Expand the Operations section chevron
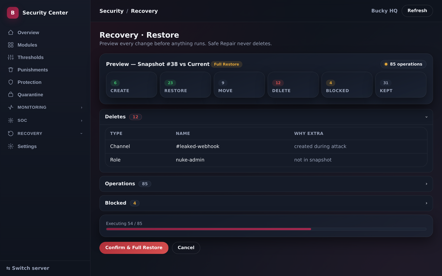Image resolution: width=442 pixels, height=276 pixels. tap(426, 184)
